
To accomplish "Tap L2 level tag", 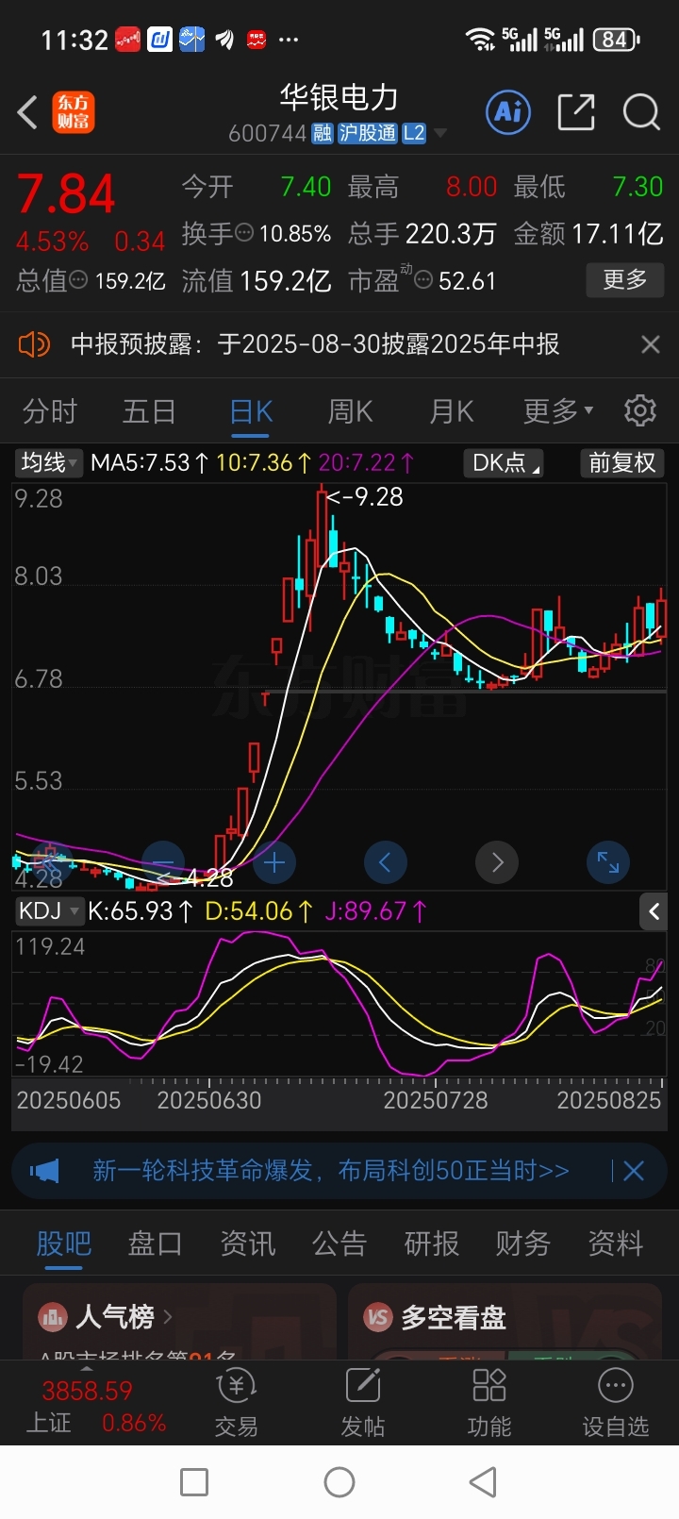I will click(414, 133).
